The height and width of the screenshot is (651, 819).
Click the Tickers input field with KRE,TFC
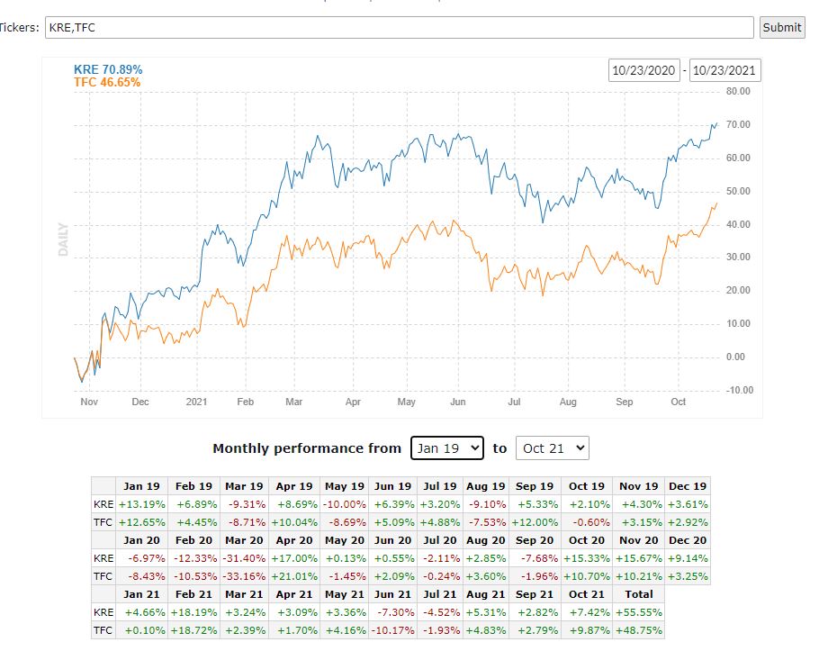pyautogui.click(x=399, y=27)
